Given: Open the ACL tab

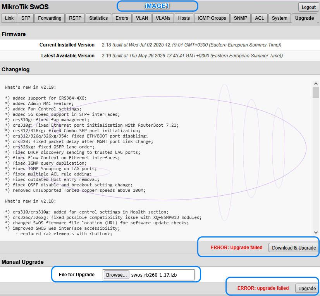Looking at the screenshot, I should coord(260,18).
